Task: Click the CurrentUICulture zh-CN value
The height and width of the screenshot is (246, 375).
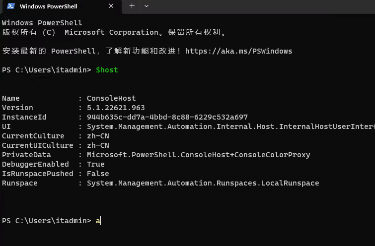Action: point(98,145)
